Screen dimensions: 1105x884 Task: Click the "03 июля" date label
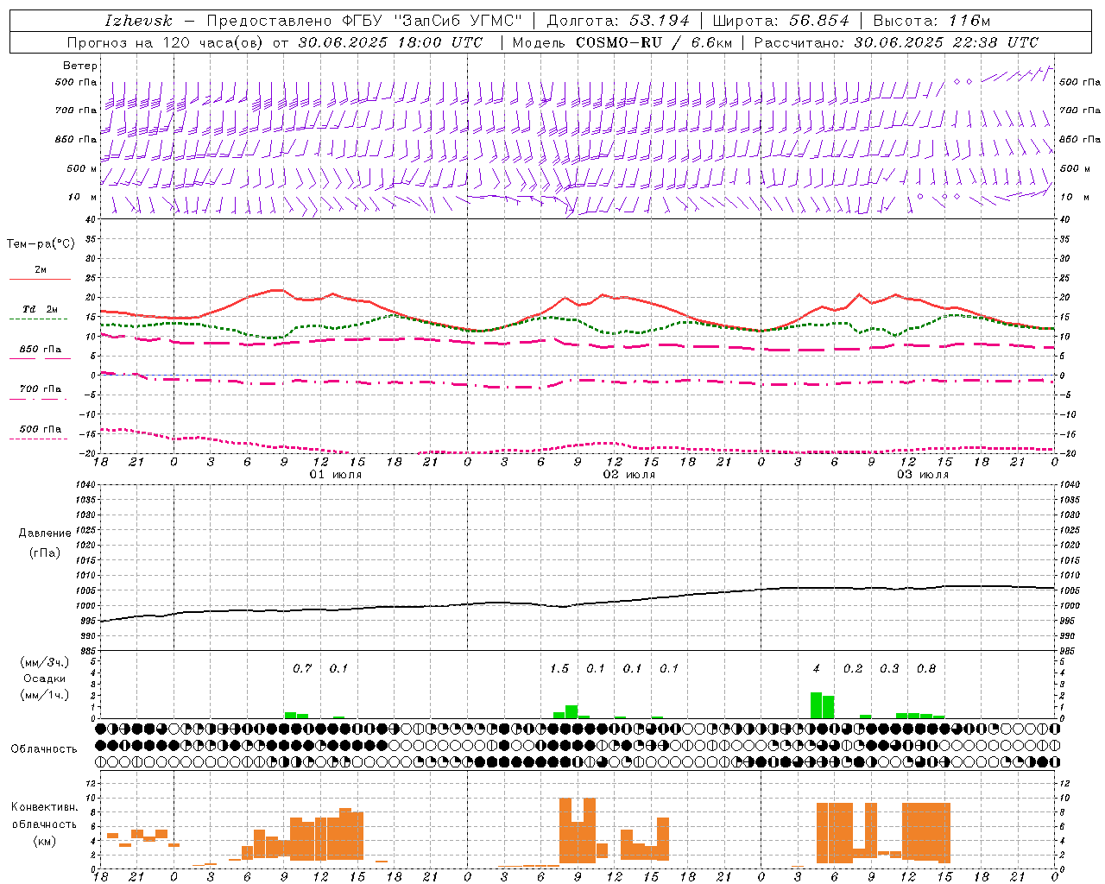(x=923, y=475)
